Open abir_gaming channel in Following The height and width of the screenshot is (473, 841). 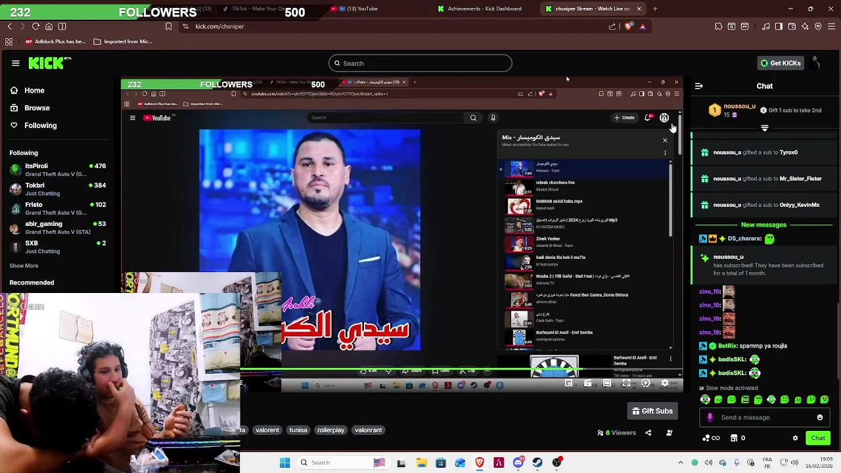click(58, 227)
